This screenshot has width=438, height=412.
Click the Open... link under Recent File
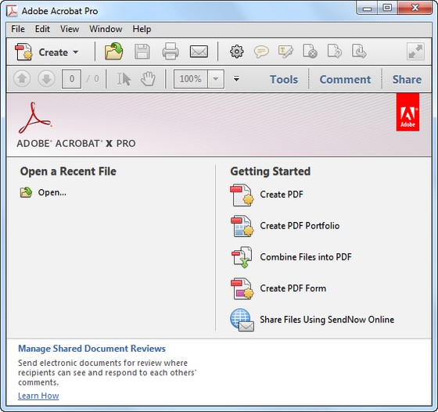[52, 192]
